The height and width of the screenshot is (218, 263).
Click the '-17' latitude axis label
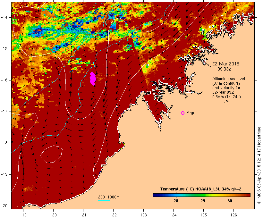point(4,112)
